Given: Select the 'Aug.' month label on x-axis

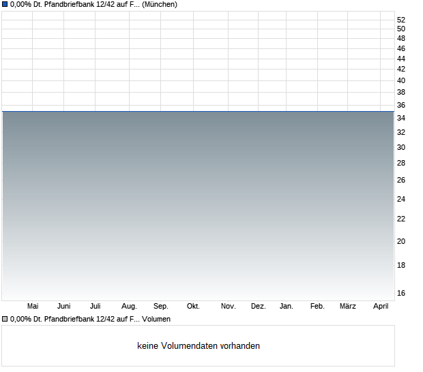Looking at the screenshot, I should click(129, 307).
